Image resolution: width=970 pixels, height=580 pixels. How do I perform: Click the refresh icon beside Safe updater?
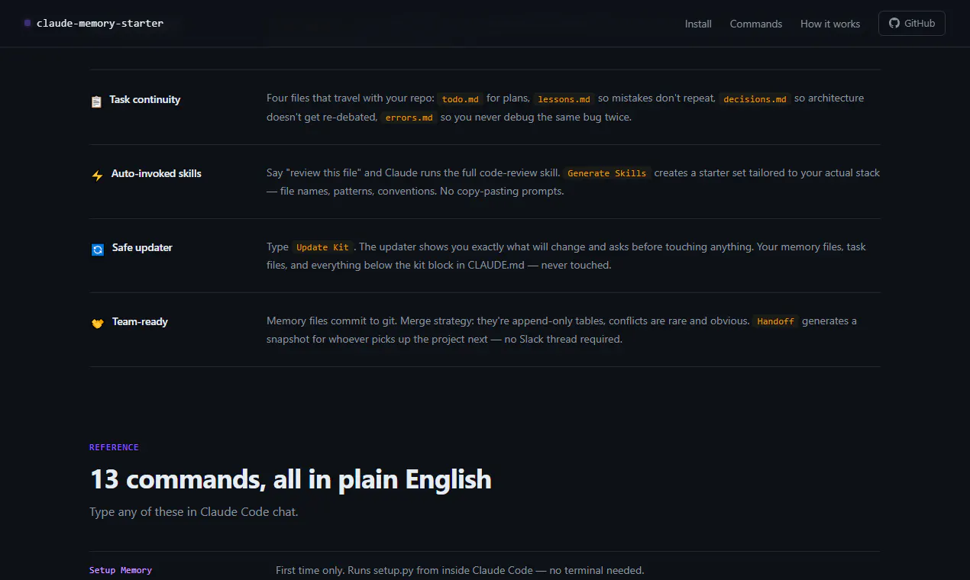(98, 250)
